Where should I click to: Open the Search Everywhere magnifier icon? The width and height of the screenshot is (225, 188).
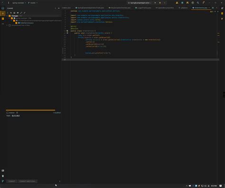tap(198, 3)
